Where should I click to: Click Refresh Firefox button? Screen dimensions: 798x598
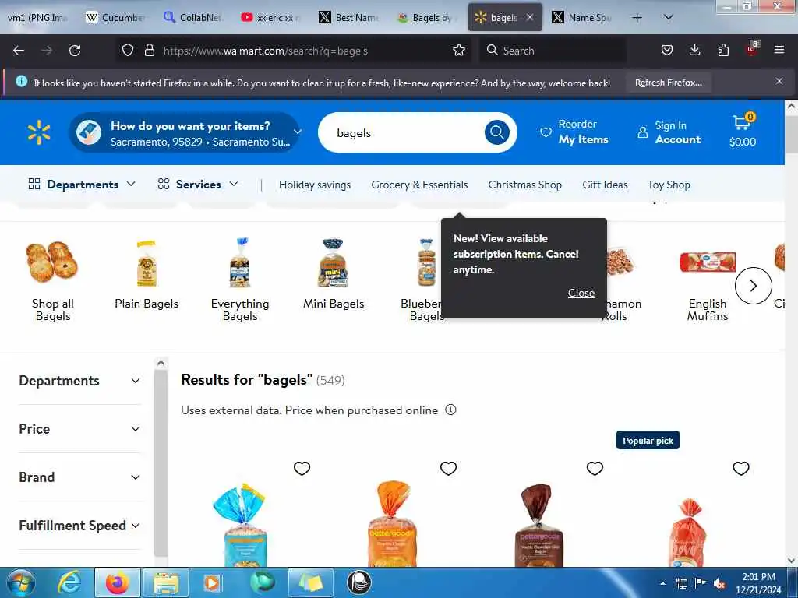pyautogui.click(x=668, y=83)
